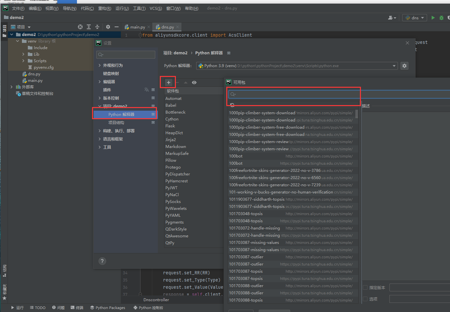Open the 文件(F) menu

18,9
